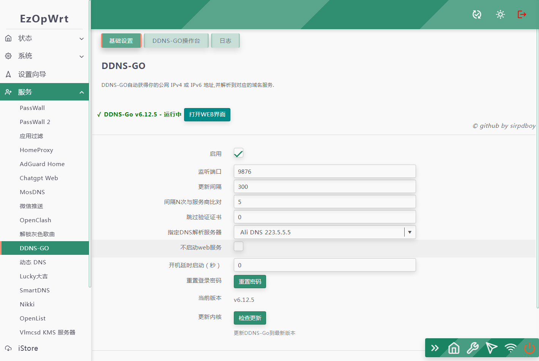Click the Wi-Fi icon in bottom toolbar
The width and height of the screenshot is (539, 361).
pyautogui.click(x=511, y=348)
